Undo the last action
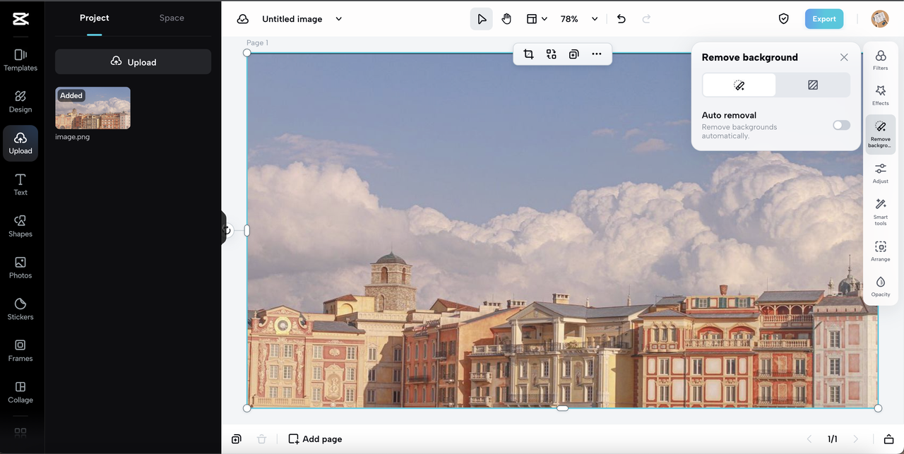 coord(621,19)
